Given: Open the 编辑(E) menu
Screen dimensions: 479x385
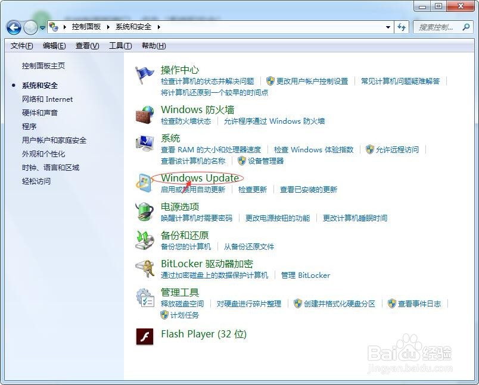Looking at the screenshot, I should (54, 46).
